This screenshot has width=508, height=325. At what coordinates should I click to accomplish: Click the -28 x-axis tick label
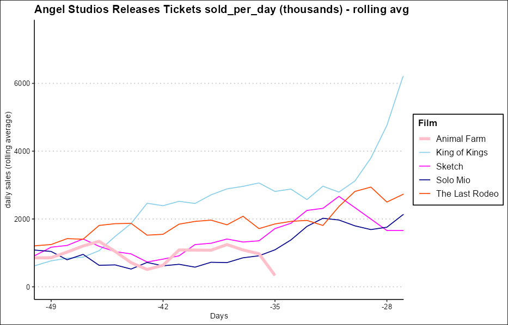click(386, 307)
